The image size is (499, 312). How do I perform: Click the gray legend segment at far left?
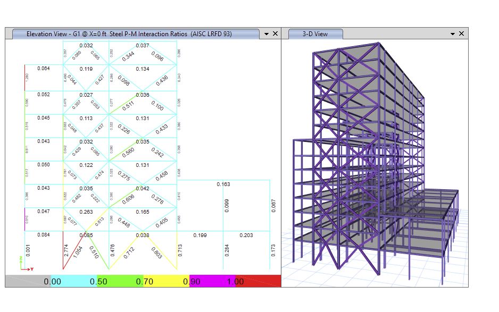(27, 281)
